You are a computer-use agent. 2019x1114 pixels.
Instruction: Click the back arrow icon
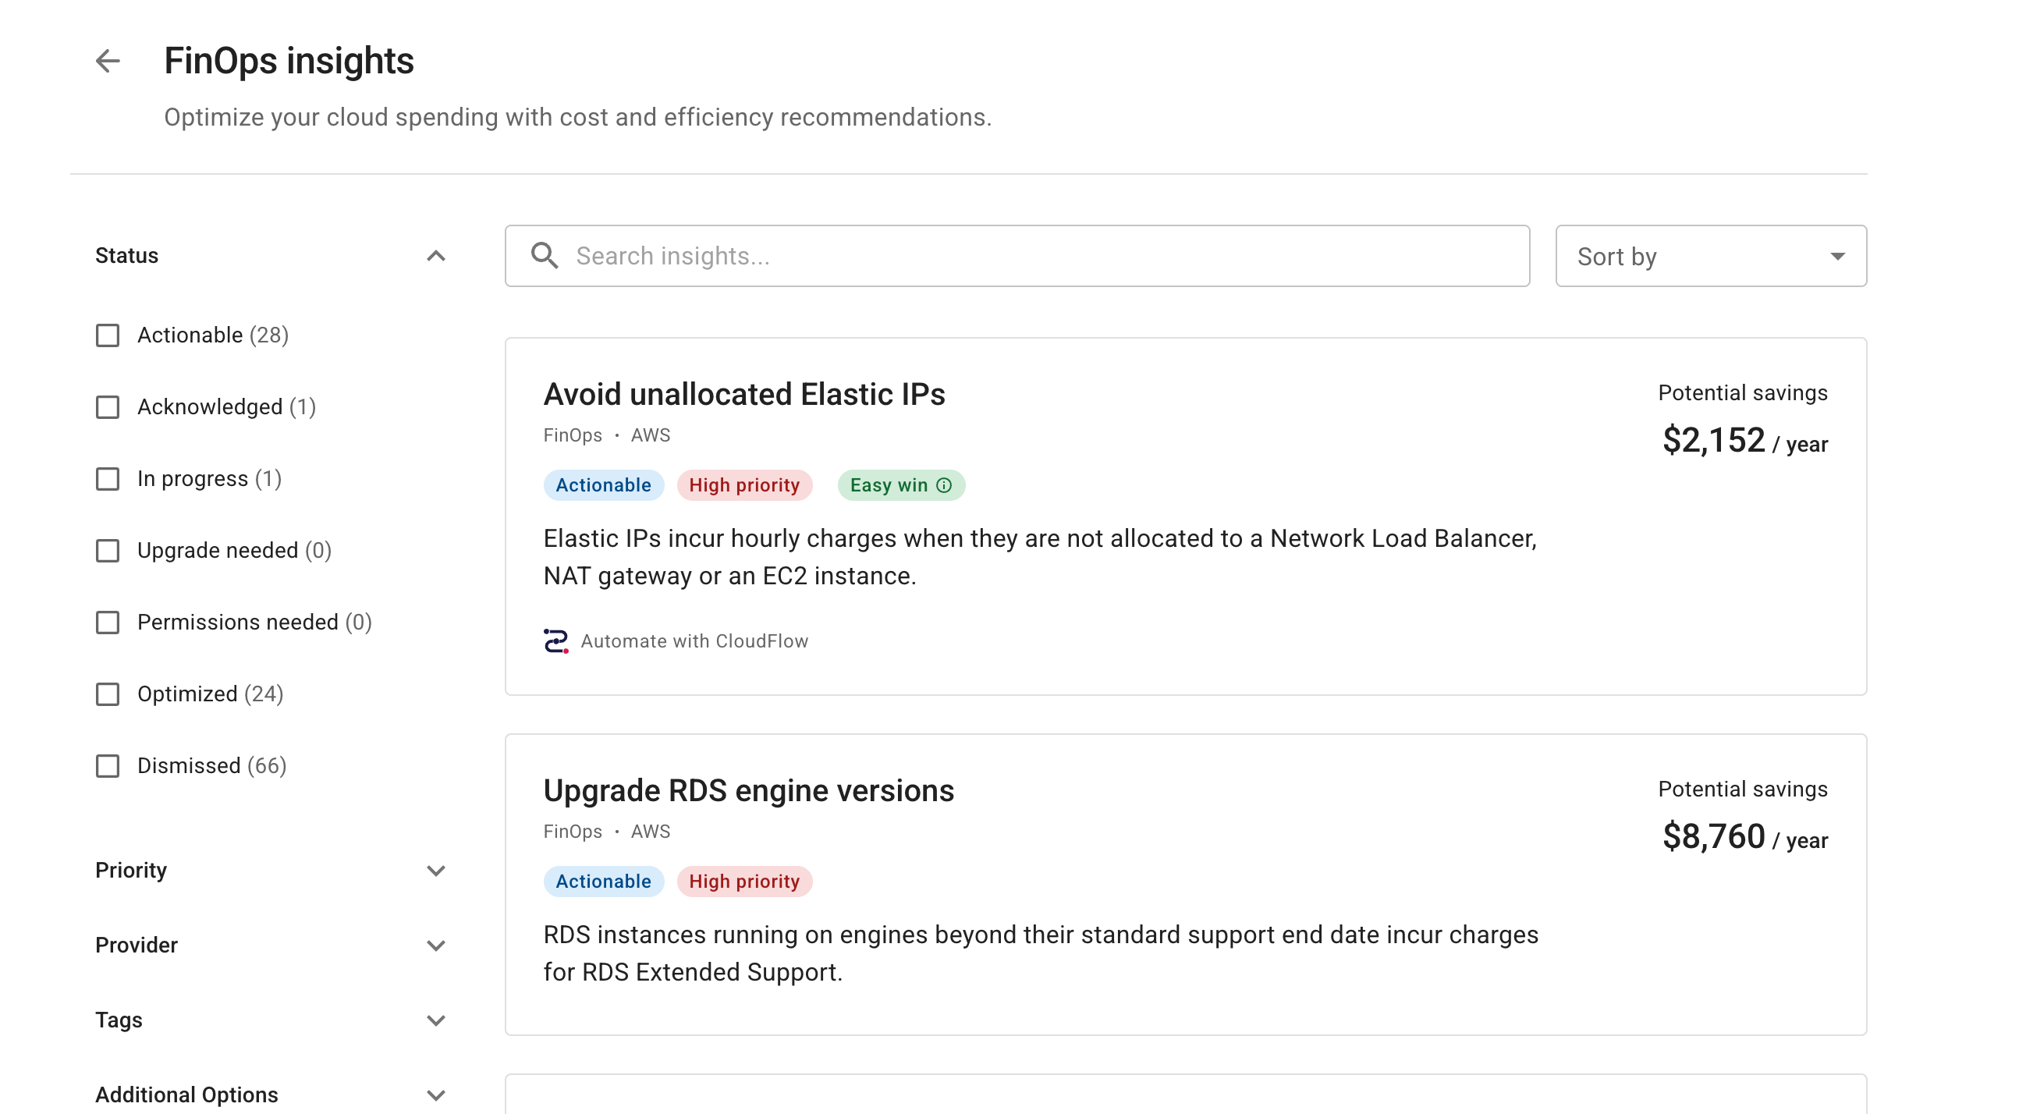(x=108, y=61)
